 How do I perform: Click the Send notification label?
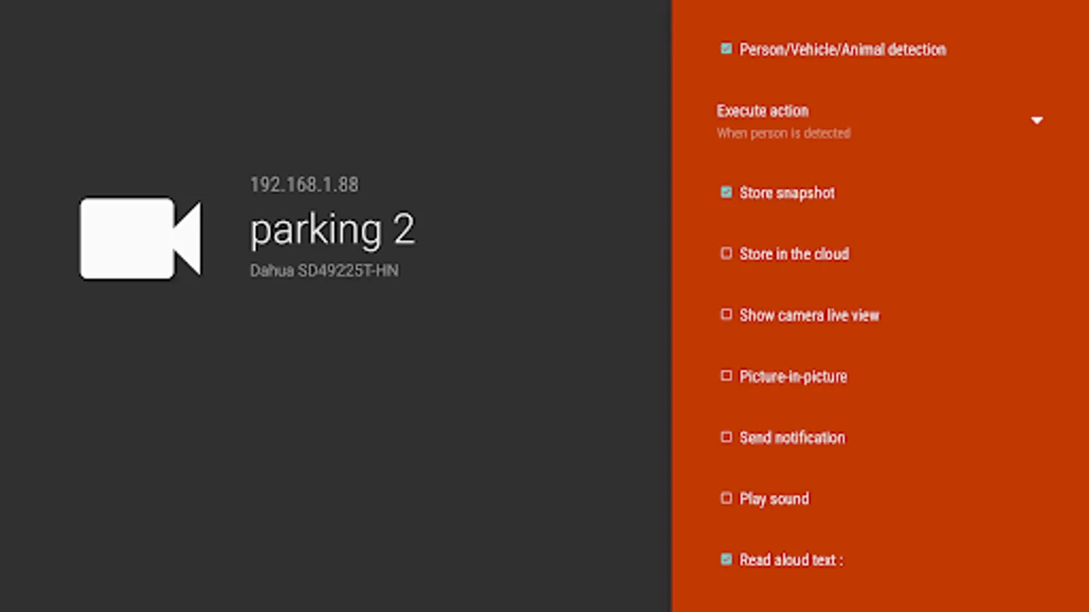pos(792,437)
